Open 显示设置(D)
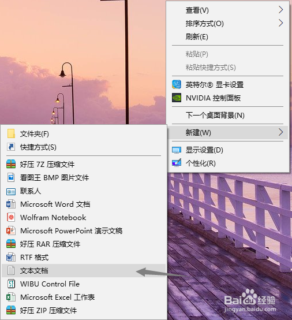The width and height of the screenshot is (292, 320). (227, 150)
